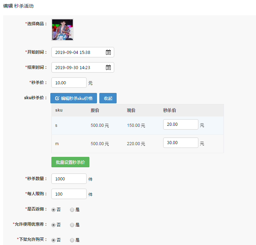The width and height of the screenshot is (256, 245).
Task: Click the selected product thumbnail image
Action: click(62, 30)
